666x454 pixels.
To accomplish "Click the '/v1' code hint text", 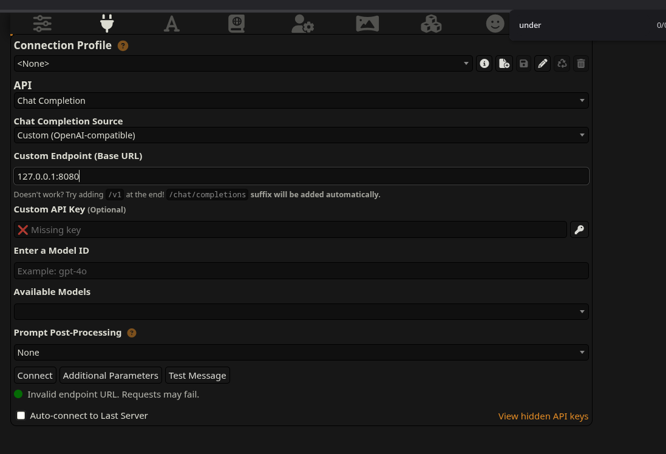I will point(115,194).
